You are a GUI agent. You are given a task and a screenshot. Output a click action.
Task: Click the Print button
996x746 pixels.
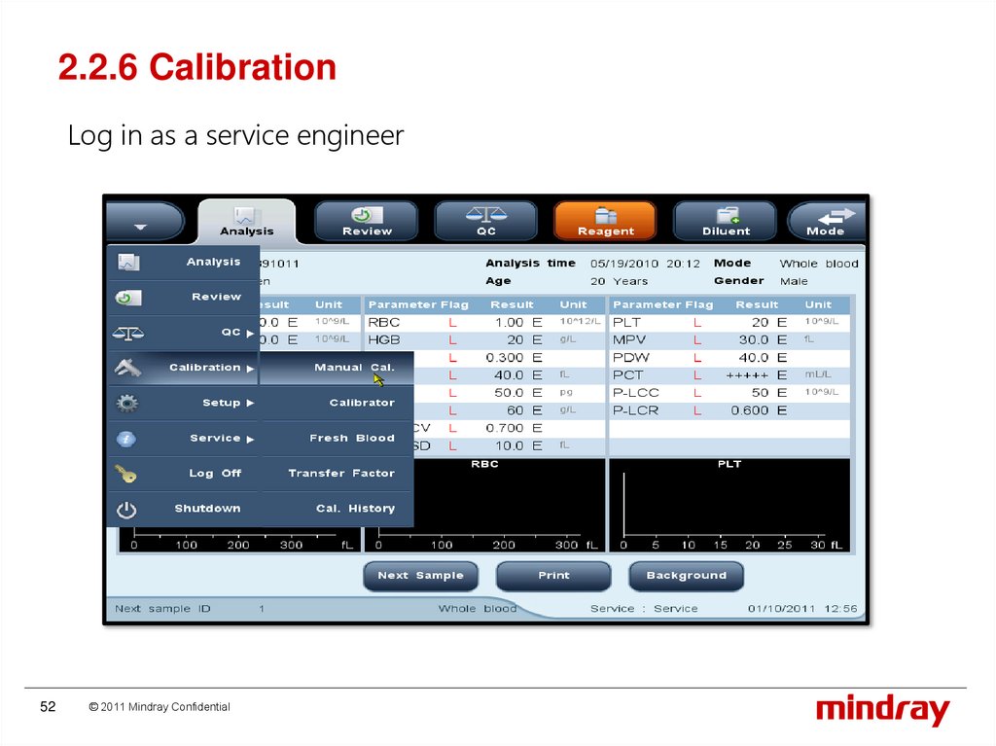click(553, 576)
